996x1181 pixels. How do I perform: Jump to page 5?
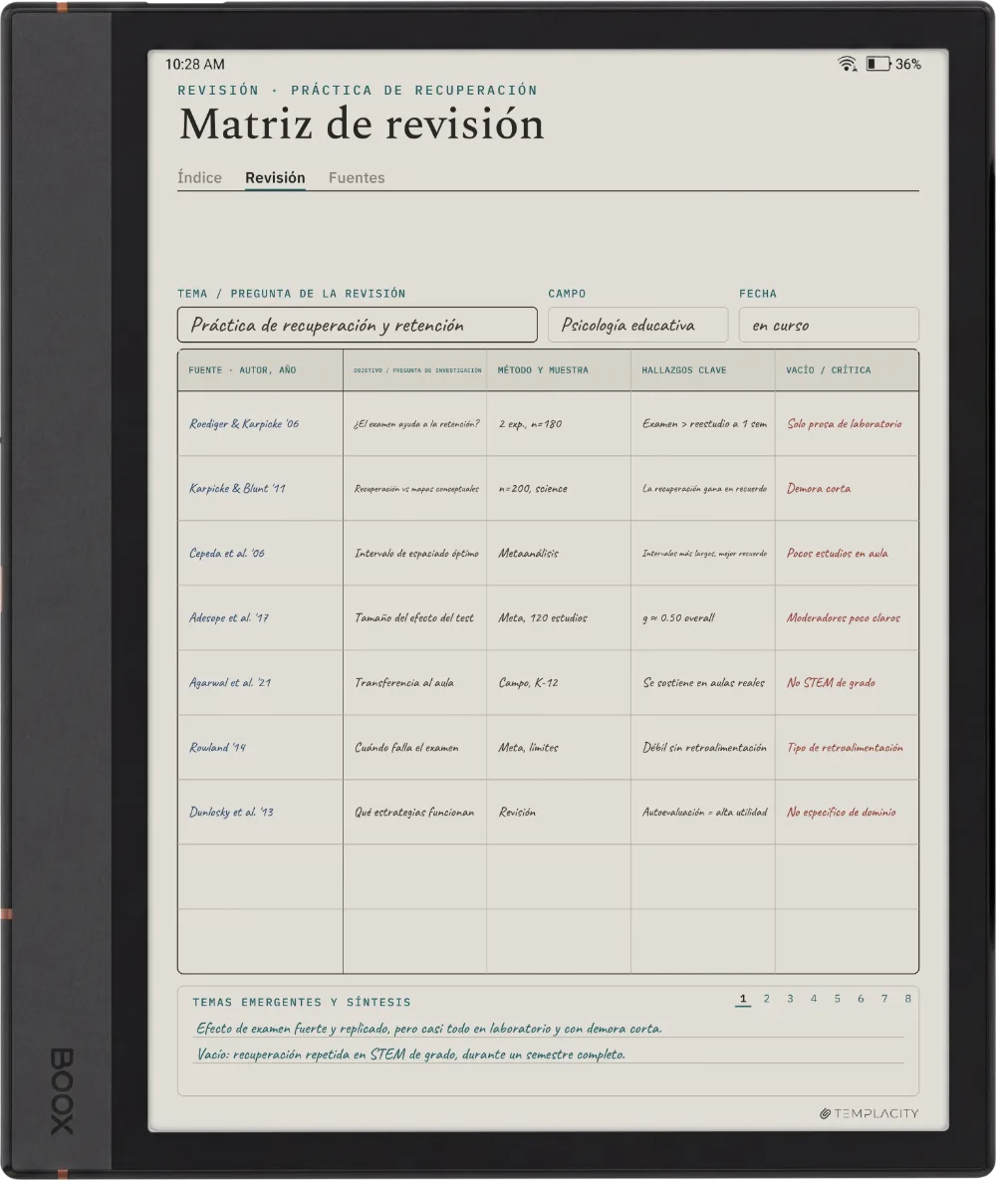point(837,999)
